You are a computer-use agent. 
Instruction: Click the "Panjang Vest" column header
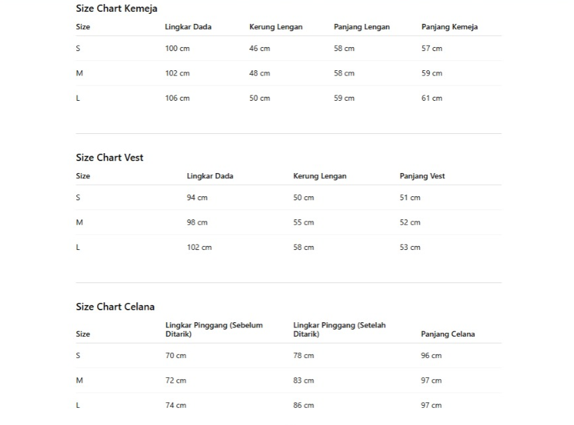click(x=422, y=176)
